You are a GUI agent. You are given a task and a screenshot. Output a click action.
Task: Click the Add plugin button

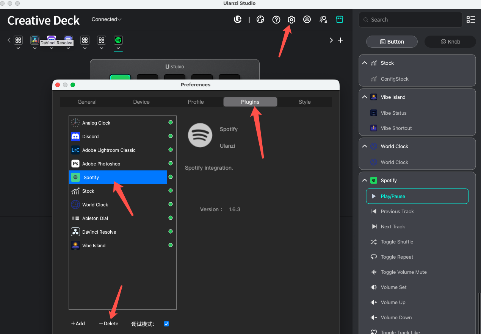78,323
